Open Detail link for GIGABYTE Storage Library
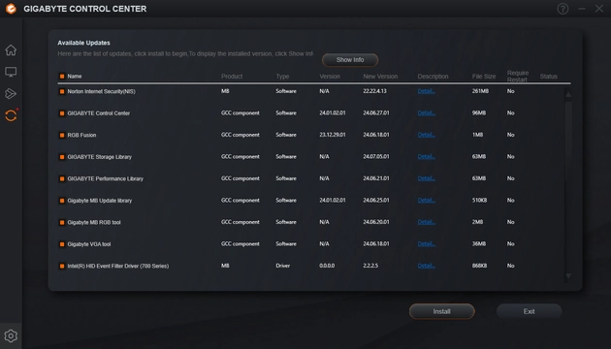 tap(427, 157)
